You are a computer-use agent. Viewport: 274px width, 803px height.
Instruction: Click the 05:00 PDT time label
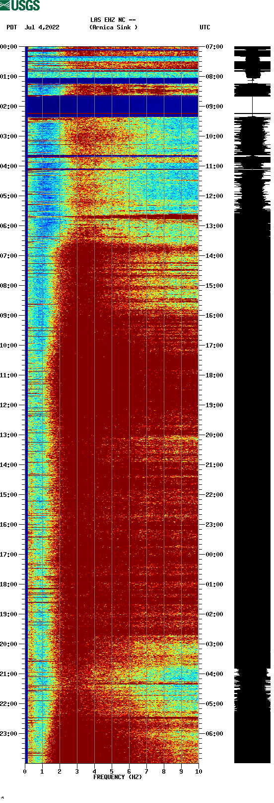coord(8,196)
